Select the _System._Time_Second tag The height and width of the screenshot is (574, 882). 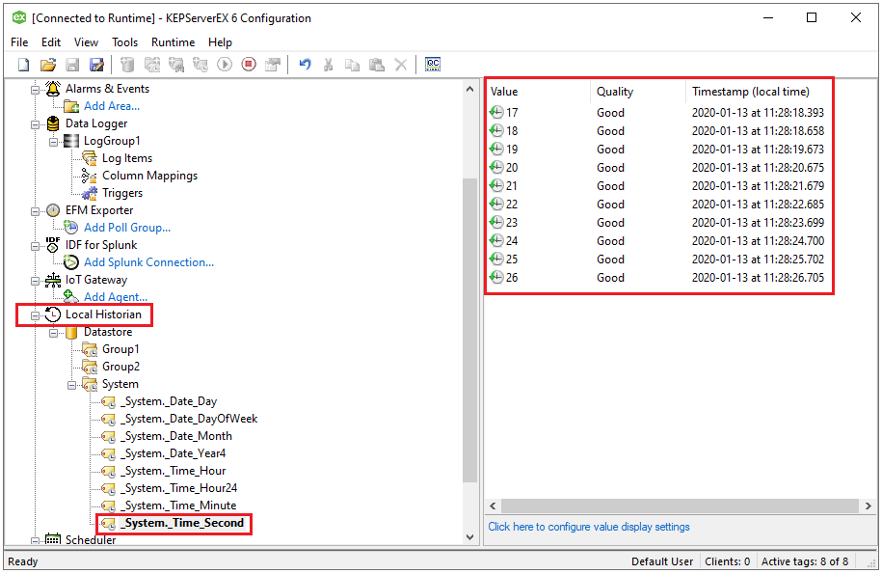tap(182, 523)
